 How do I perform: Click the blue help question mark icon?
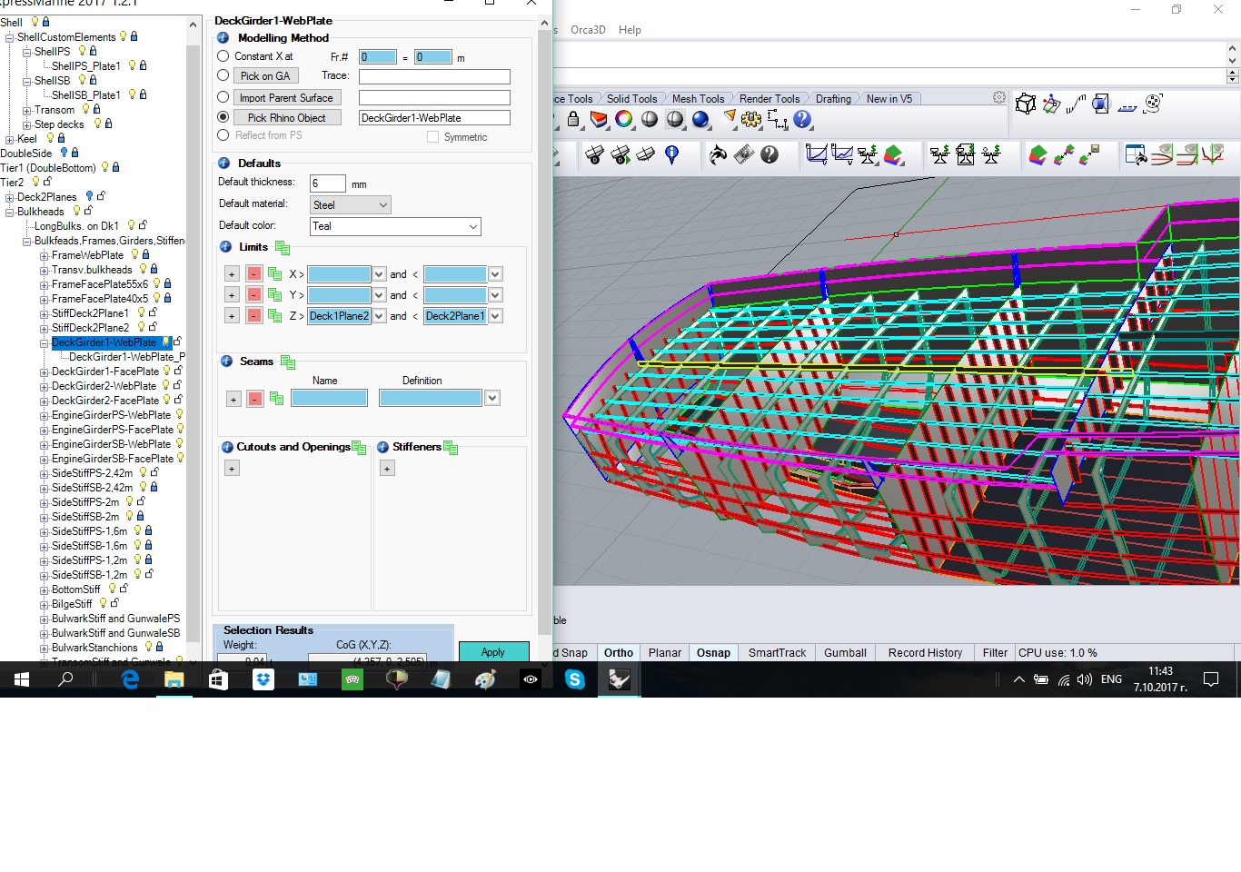[x=802, y=119]
